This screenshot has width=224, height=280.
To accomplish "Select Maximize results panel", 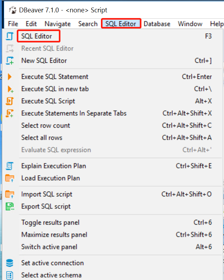I will tap(53, 235).
